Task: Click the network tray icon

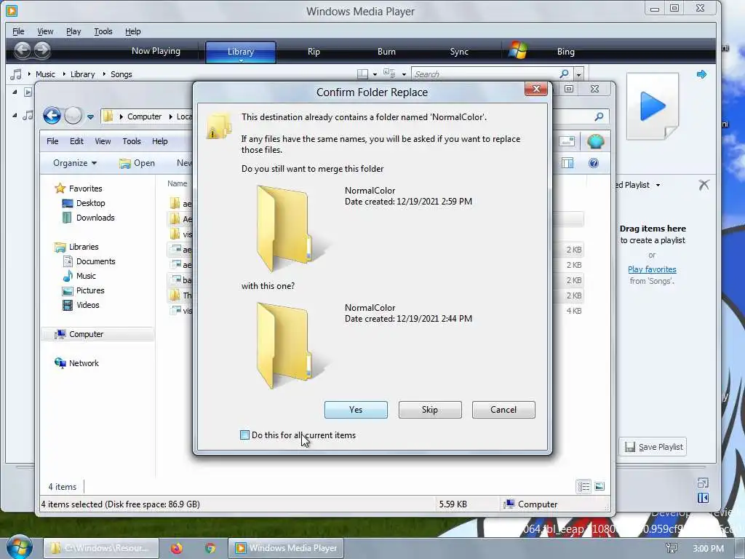Action: pos(672,548)
